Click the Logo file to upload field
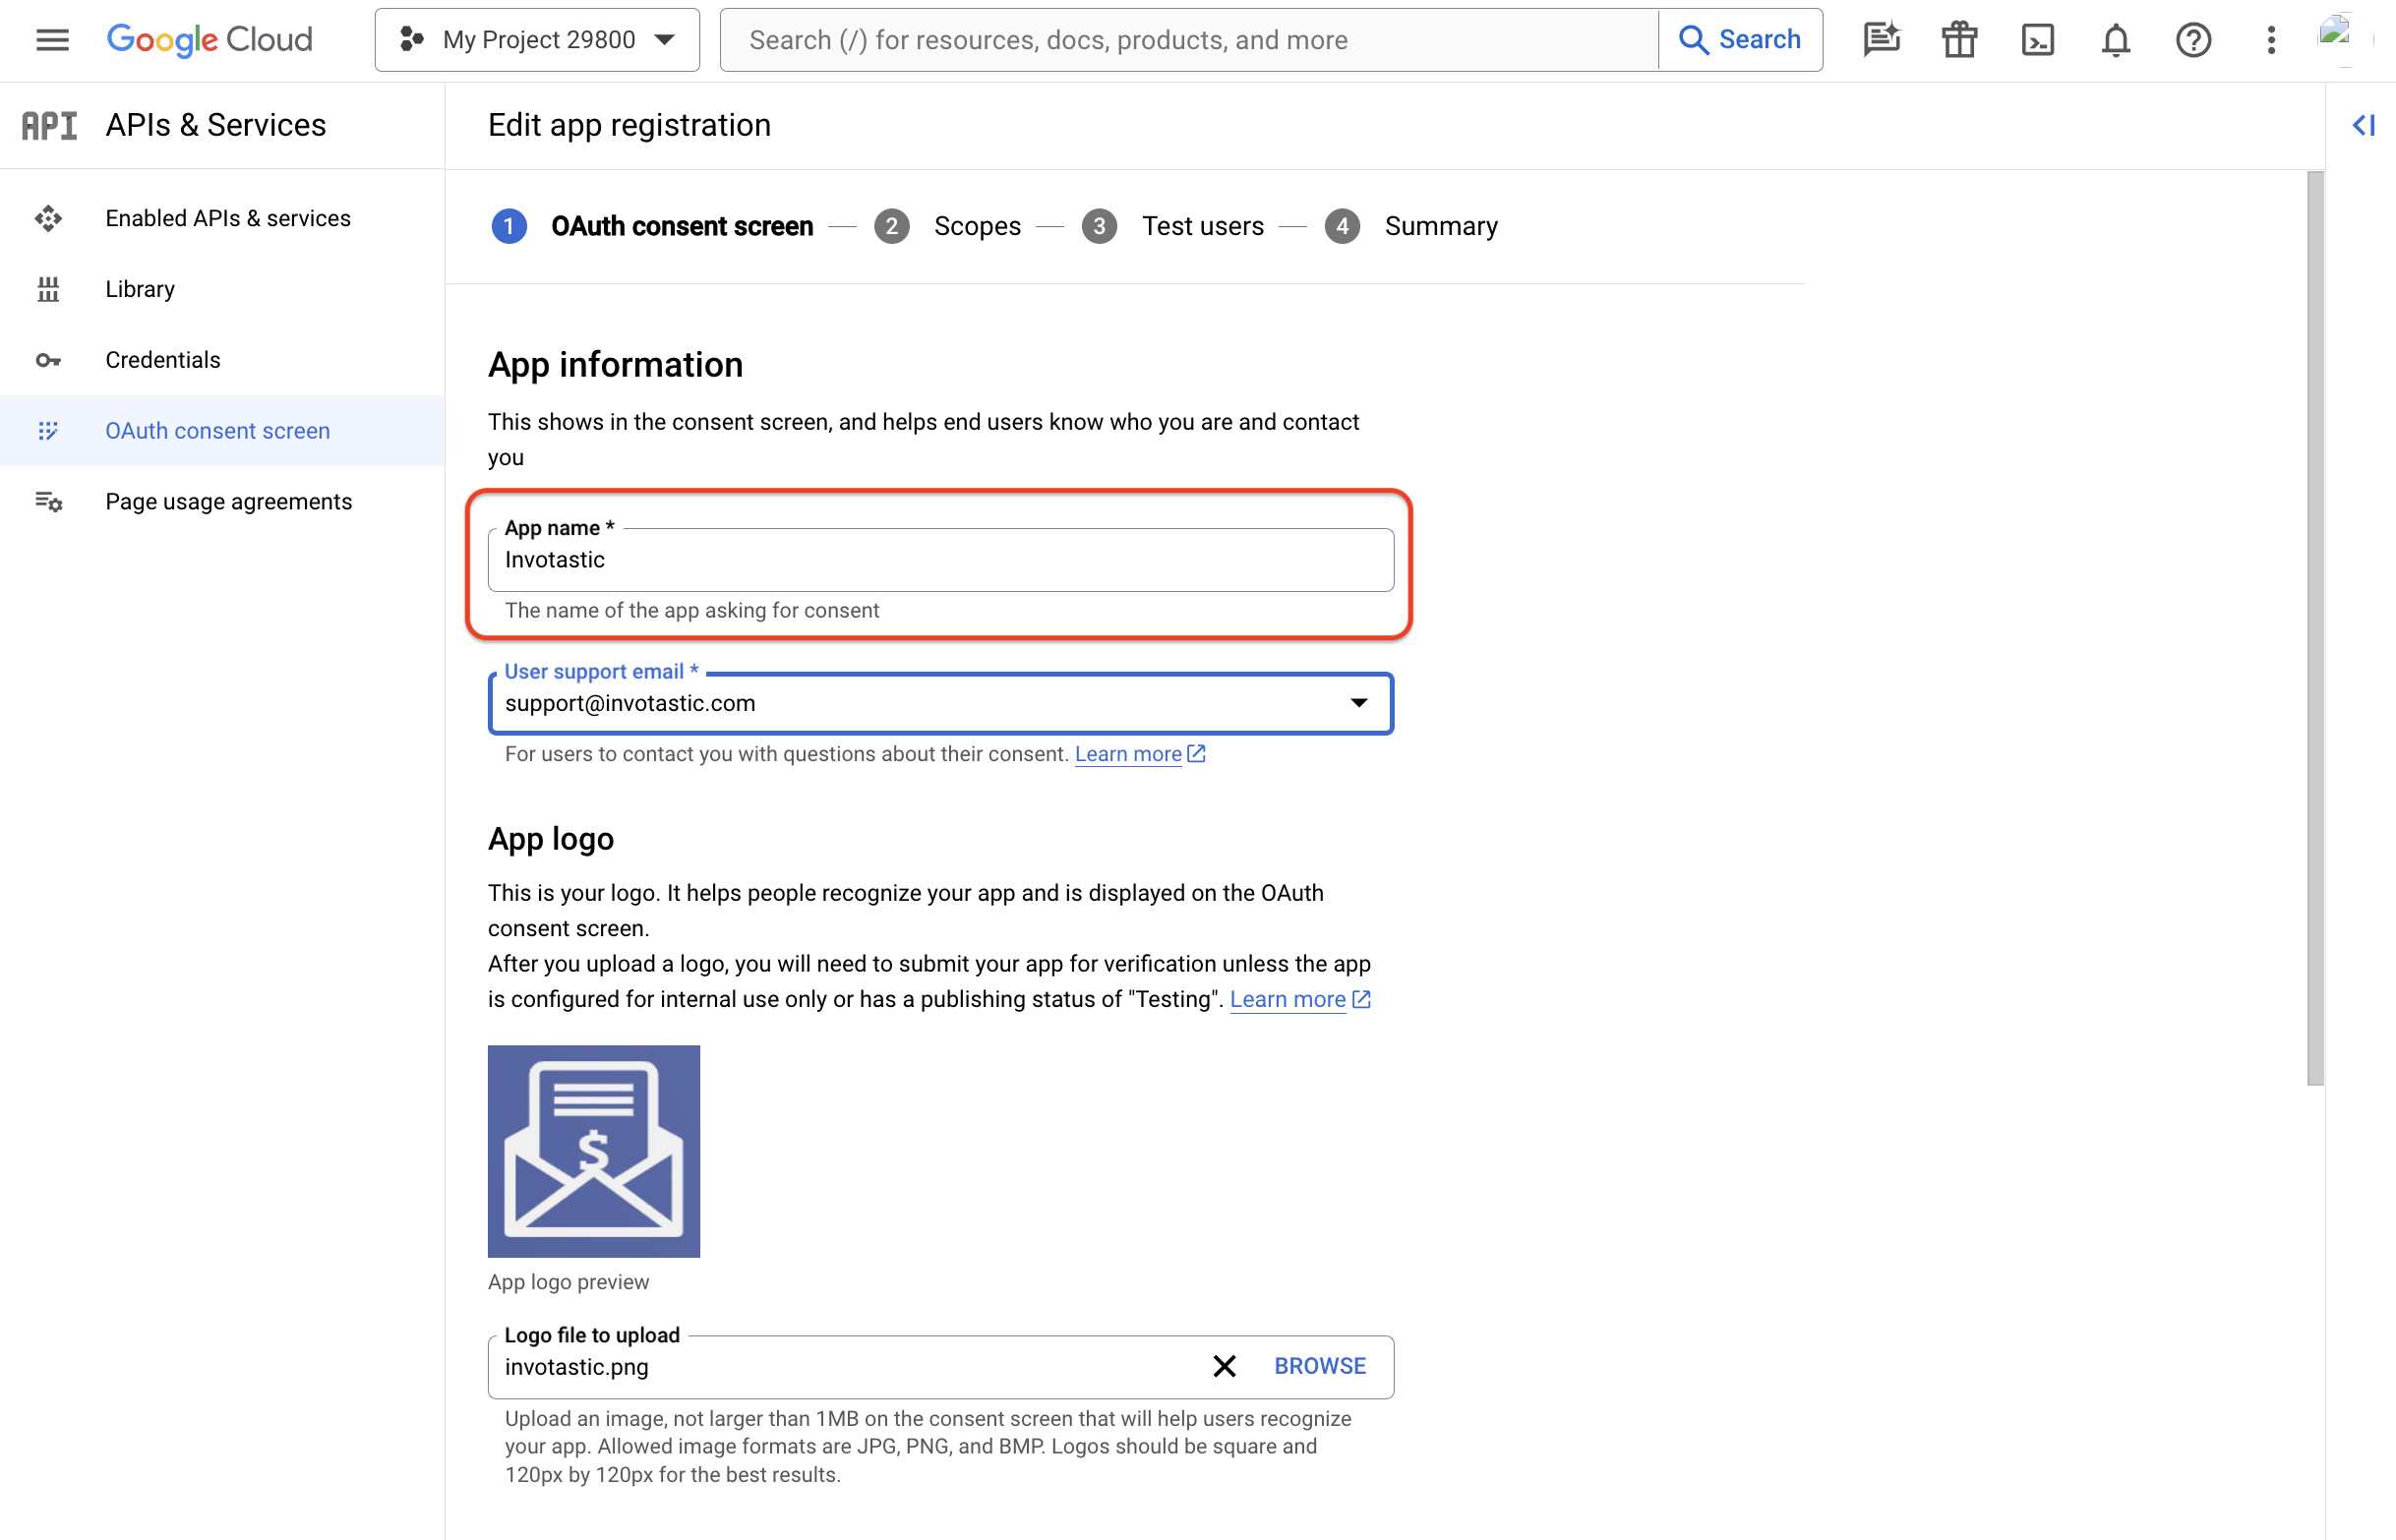Image resolution: width=2396 pixels, height=1540 pixels. pos(940,1366)
